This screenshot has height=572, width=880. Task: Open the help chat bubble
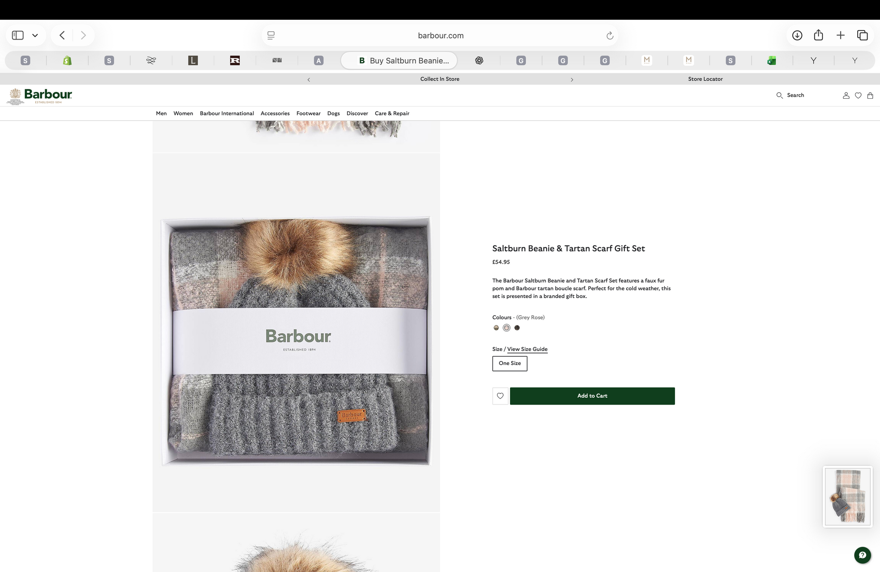862,555
